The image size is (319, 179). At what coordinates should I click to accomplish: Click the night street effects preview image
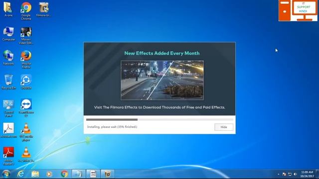point(162,80)
